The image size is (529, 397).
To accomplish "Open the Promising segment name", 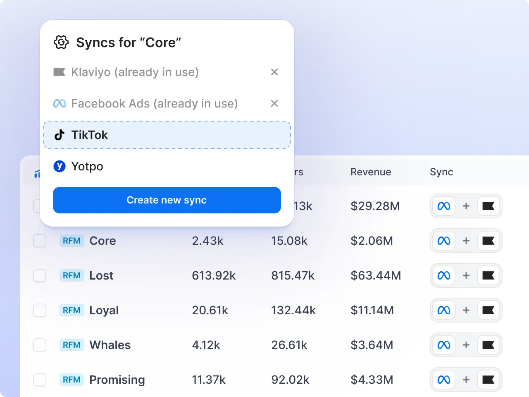I will click(x=117, y=380).
